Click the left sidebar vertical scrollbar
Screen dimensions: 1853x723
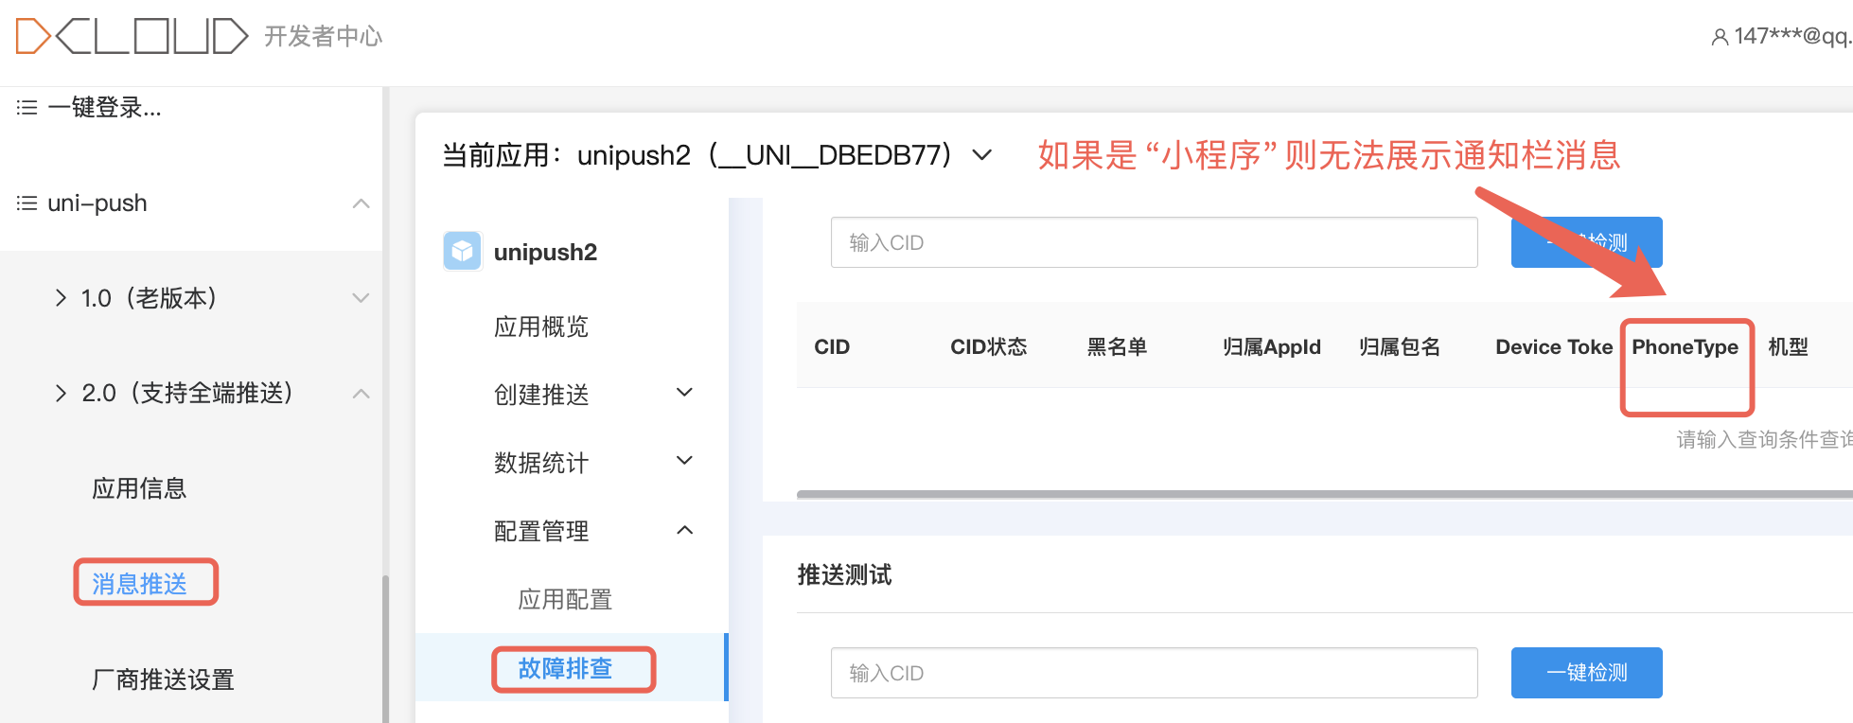[x=385, y=649]
